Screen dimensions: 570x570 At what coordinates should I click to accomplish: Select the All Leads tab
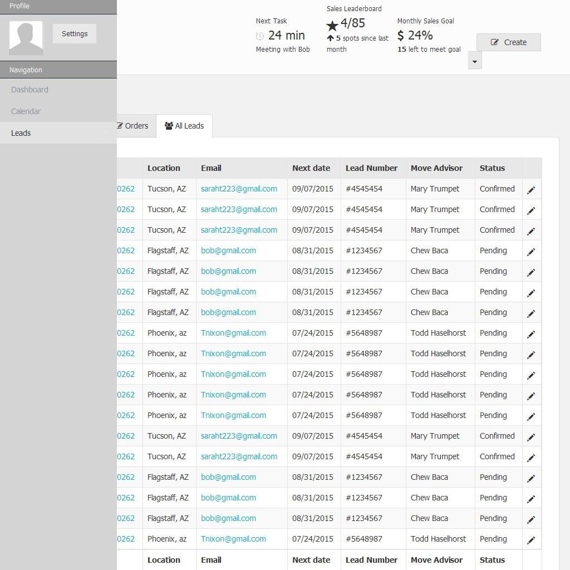pos(184,126)
